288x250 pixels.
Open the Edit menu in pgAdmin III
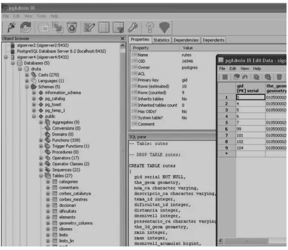(x=16, y=16)
